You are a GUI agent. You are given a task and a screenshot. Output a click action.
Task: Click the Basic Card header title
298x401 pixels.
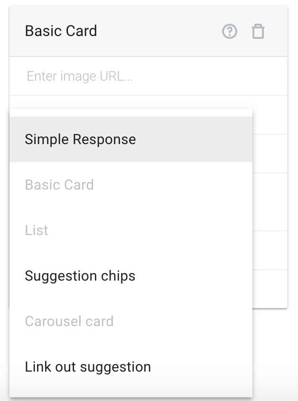click(61, 31)
